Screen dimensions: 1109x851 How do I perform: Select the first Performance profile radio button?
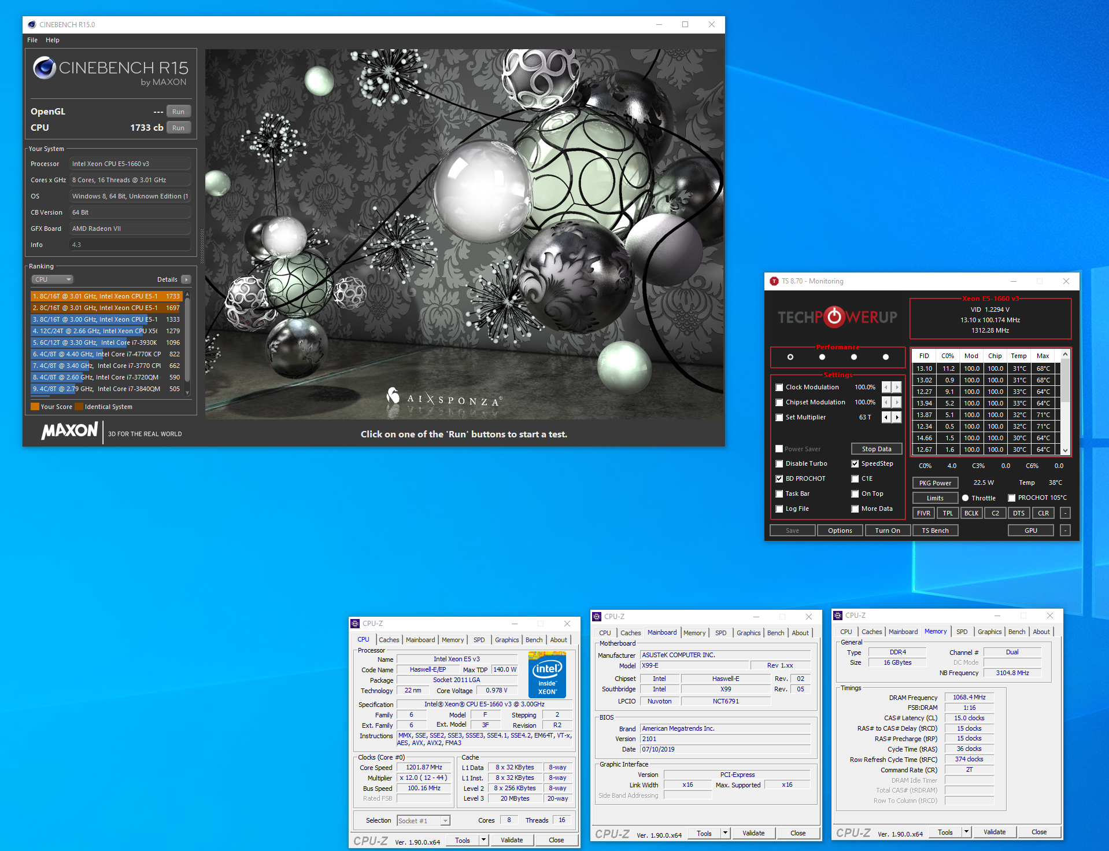pyautogui.click(x=790, y=357)
